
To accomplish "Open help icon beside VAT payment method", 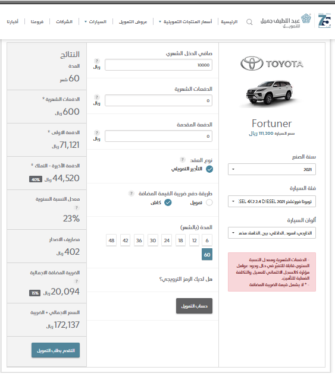I will (131, 194).
